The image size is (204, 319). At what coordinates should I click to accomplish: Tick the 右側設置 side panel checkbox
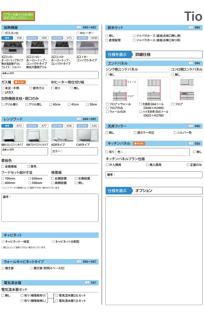pyautogui.click(x=53, y=179)
